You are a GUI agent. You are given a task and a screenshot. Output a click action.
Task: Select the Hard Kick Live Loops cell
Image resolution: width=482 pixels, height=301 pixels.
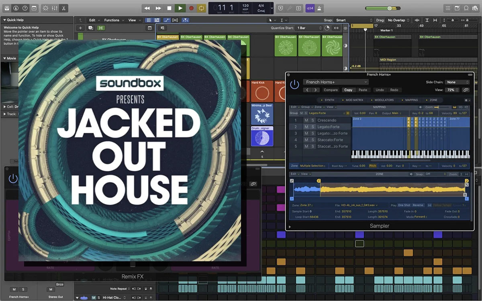click(x=261, y=91)
